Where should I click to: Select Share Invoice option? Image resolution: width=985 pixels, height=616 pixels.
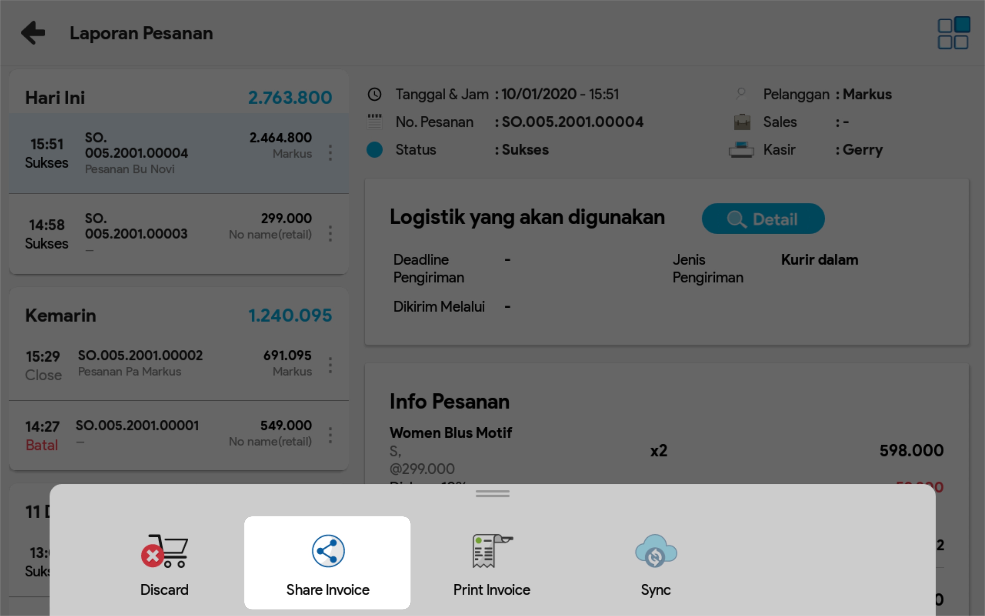click(327, 562)
